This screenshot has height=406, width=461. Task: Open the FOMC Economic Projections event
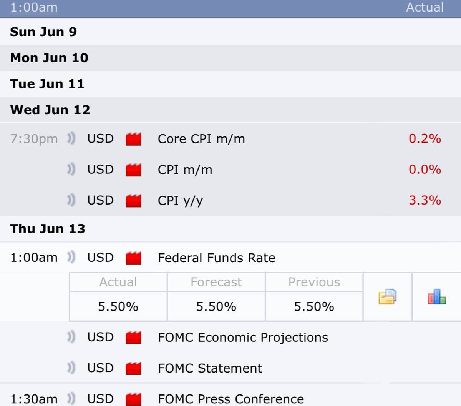pyautogui.click(x=243, y=338)
